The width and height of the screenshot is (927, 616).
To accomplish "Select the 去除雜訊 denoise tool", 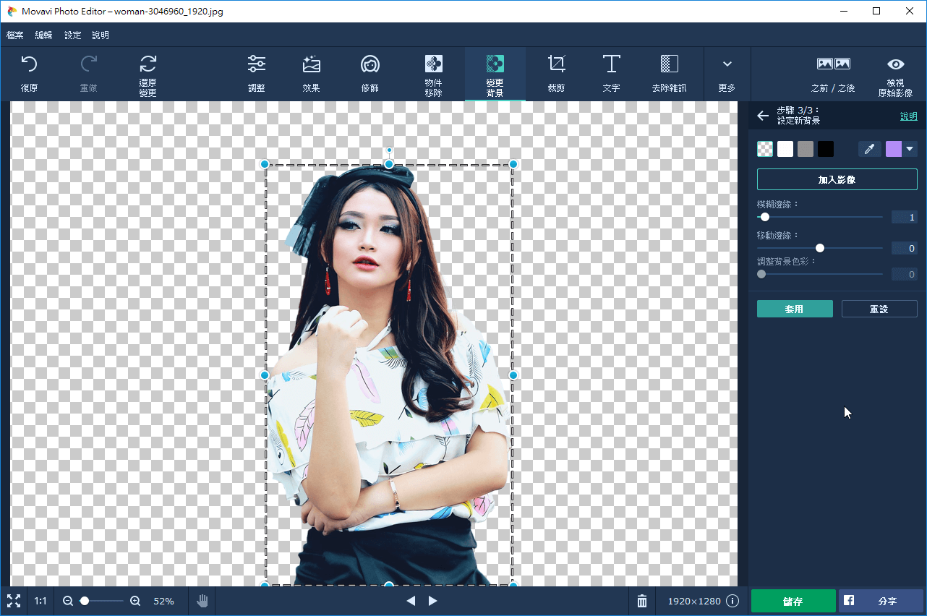I will pyautogui.click(x=669, y=65).
